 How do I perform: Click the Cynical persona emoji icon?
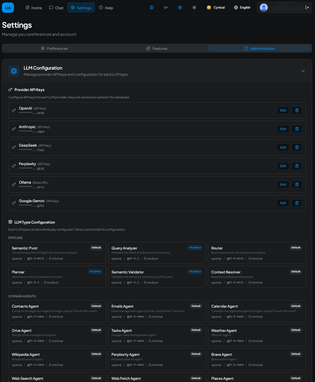point(209,7)
